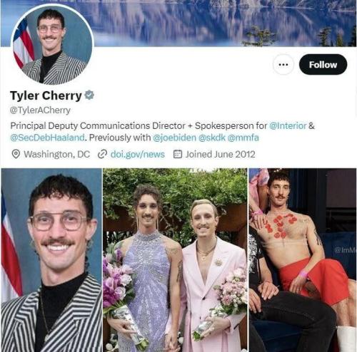This screenshot has width=357, height=352.
Task: Click the @joebiden mention in bio
Action: [x=174, y=138]
